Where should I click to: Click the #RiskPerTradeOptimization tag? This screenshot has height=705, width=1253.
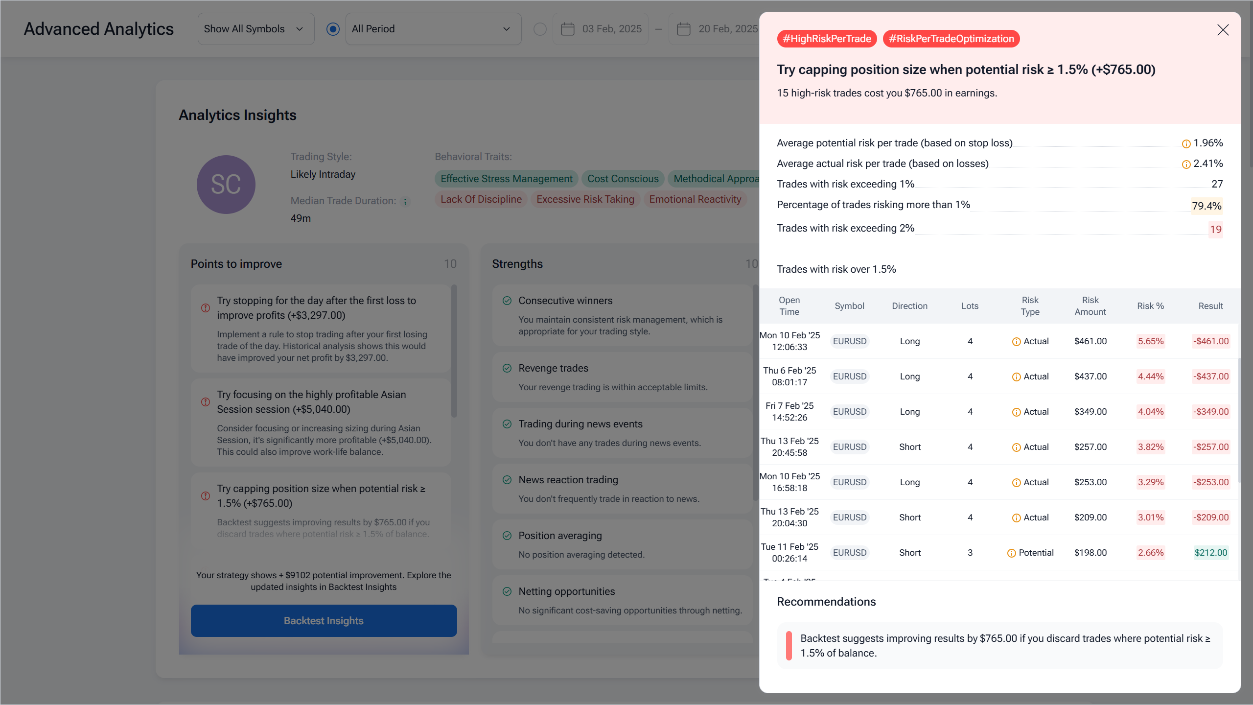951,39
